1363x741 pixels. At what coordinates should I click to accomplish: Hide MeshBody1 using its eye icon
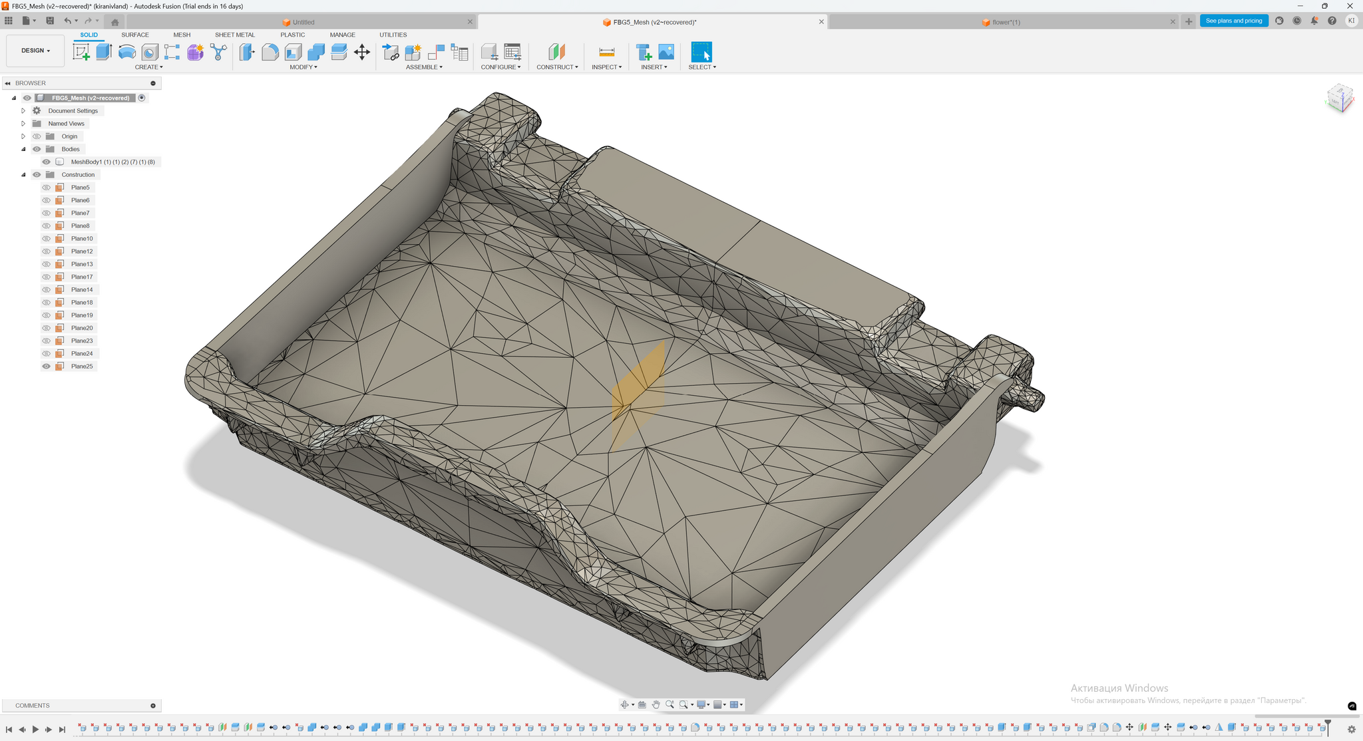(47, 162)
